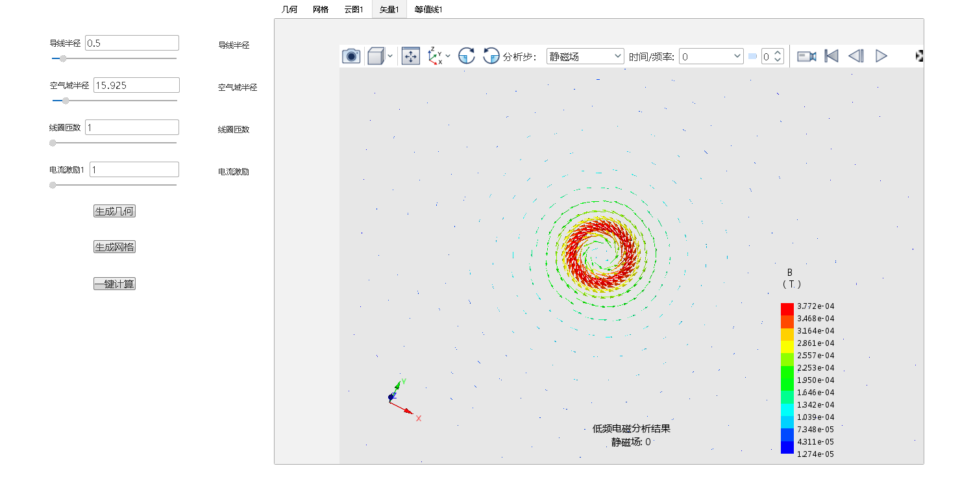960x503 pixels.
Task: Click the yellow 2.861e-04 legend color block
Action: tap(787, 346)
